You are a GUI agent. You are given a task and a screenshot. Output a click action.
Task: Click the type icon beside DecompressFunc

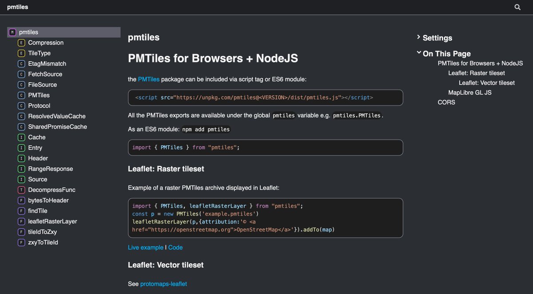[x=21, y=190]
